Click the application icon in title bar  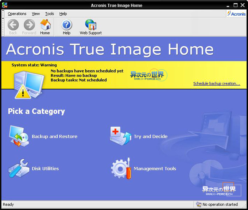(5, 5)
